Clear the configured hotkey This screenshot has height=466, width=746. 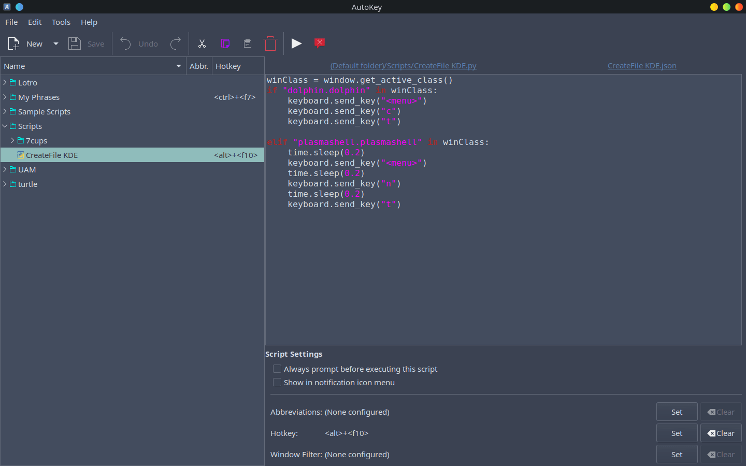pyautogui.click(x=721, y=433)
